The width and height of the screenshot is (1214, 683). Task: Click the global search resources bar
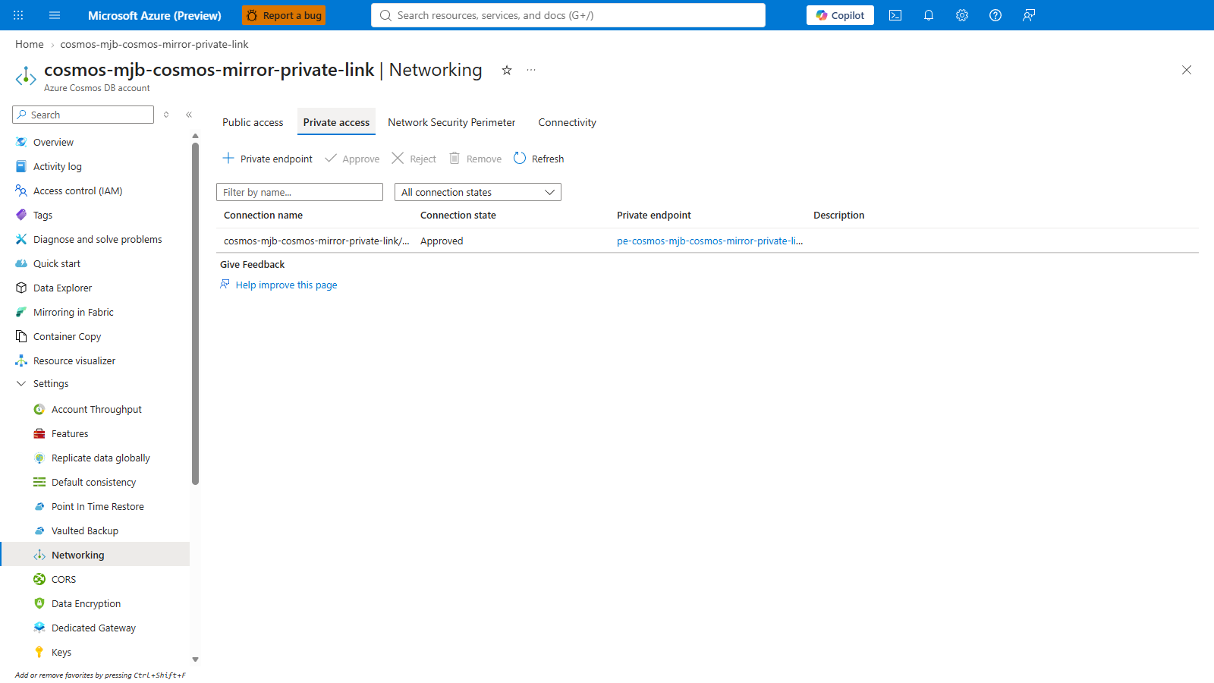coord(568,15)
